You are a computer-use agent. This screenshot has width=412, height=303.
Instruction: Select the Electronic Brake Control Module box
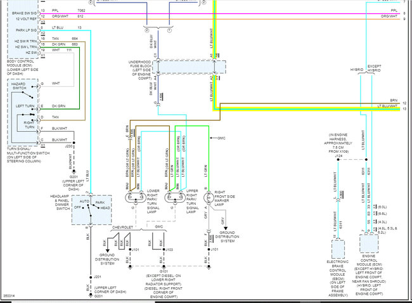coord(338,249)
